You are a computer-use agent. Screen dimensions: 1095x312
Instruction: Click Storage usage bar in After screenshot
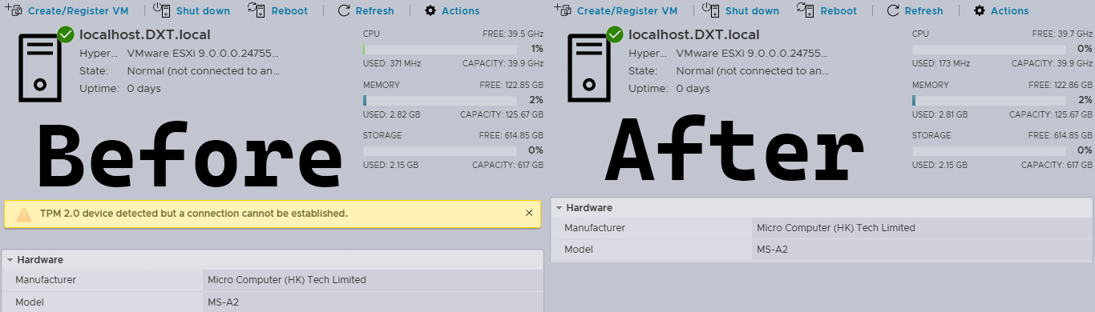[989, 150]
